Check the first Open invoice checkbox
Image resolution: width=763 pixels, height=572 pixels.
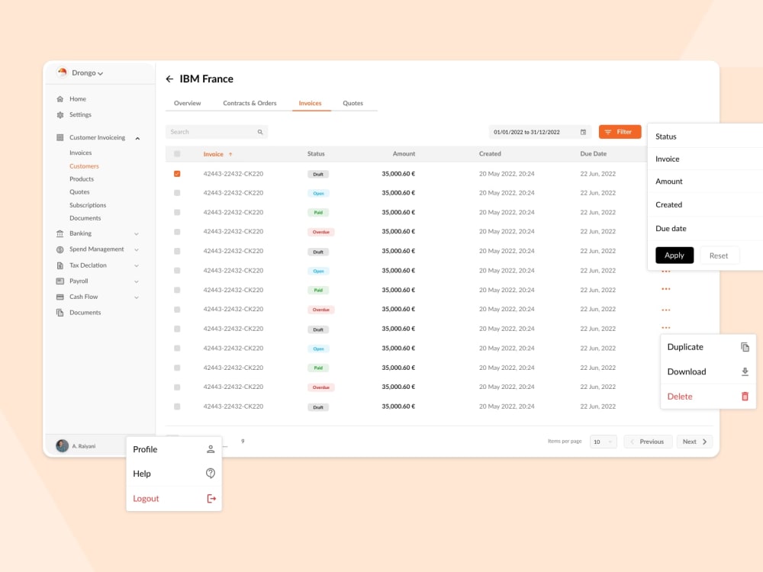pos(177,193)
